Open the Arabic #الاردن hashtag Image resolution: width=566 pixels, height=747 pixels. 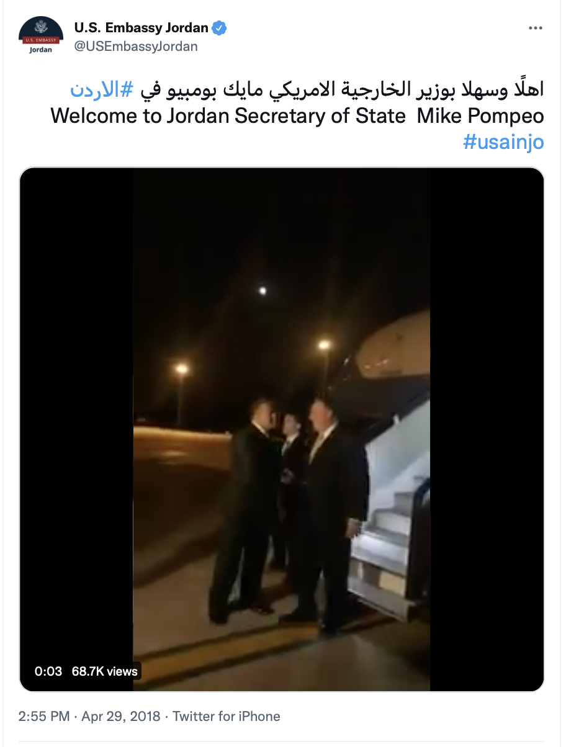pos(102,89)
